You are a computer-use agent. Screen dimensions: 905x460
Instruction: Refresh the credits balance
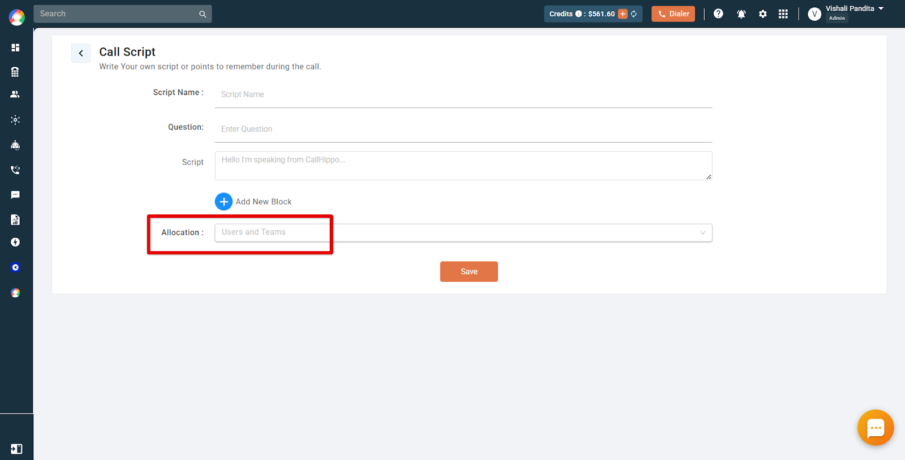(634, 14)
